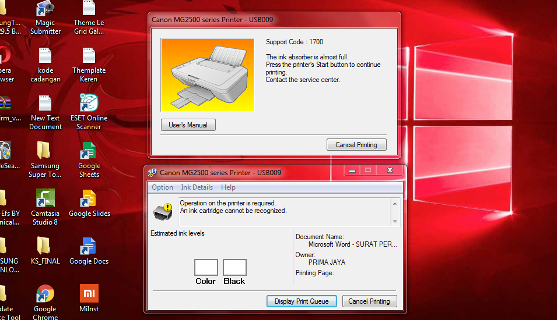Image resolution: width=557 pixels, height=320 pixels.
Task: Click the User's Manual button
Action: [188, 125]
